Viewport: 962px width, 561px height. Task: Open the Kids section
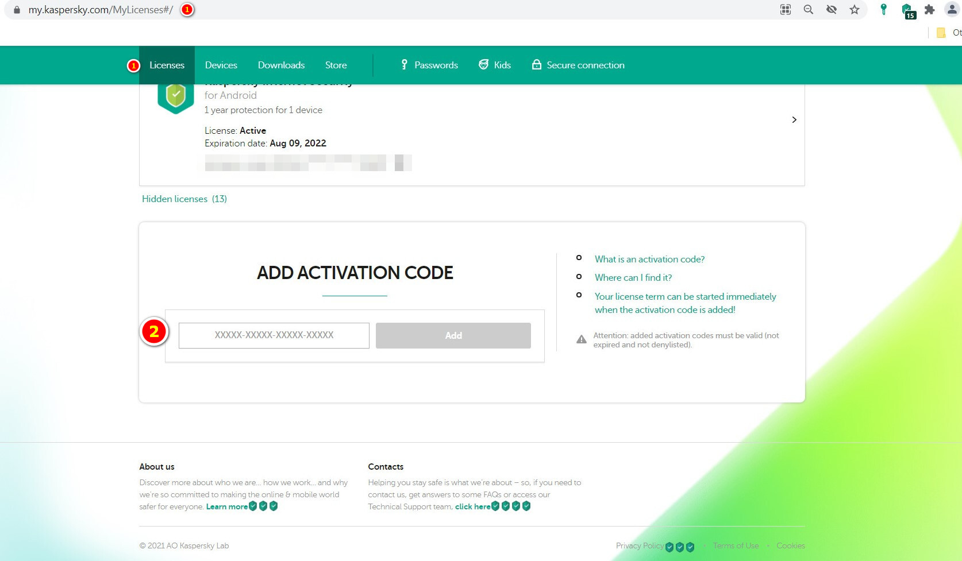495,65
